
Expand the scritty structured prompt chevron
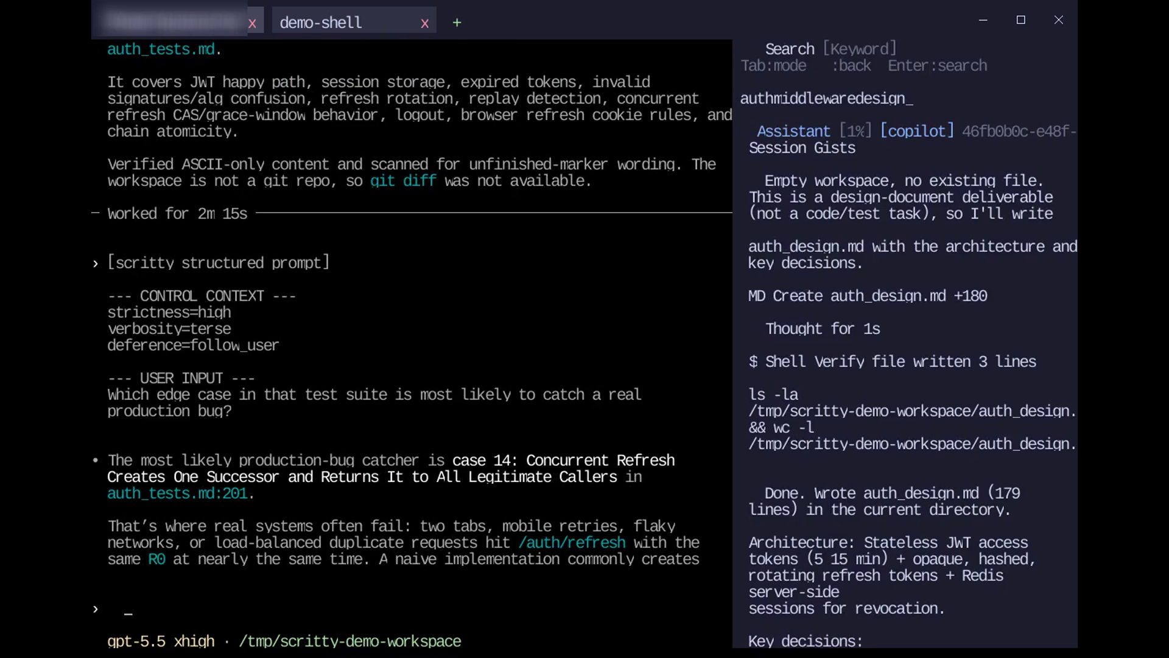click(96, 263)
